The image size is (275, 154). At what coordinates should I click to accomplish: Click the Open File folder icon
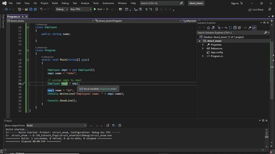pyautogui.click(x=26, y=9)
